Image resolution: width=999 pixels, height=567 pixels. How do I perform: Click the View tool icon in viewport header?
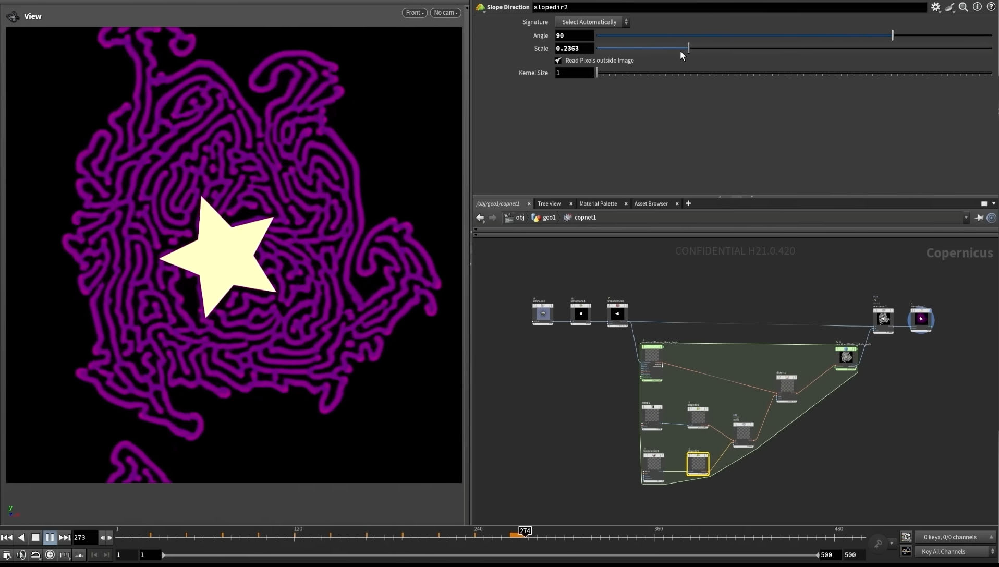click(x=13, y=17)
